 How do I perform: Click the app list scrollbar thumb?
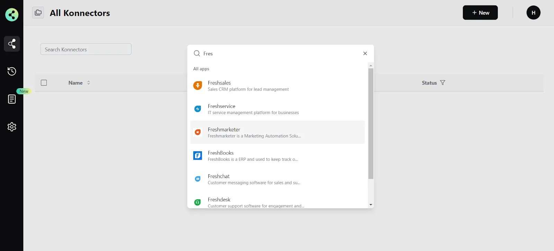pos(371,124)
